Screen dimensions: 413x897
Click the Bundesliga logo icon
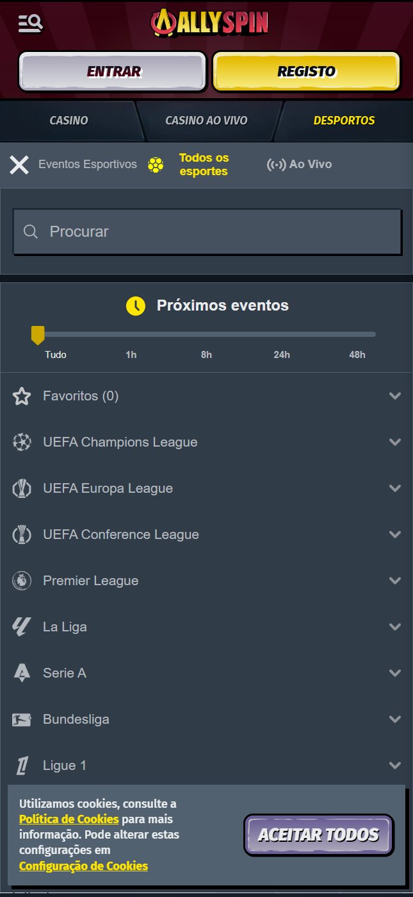click(22, 719)
